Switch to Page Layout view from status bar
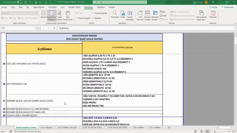Image resolution: width=237 pixels, height=133 pixels. (201, 132)
